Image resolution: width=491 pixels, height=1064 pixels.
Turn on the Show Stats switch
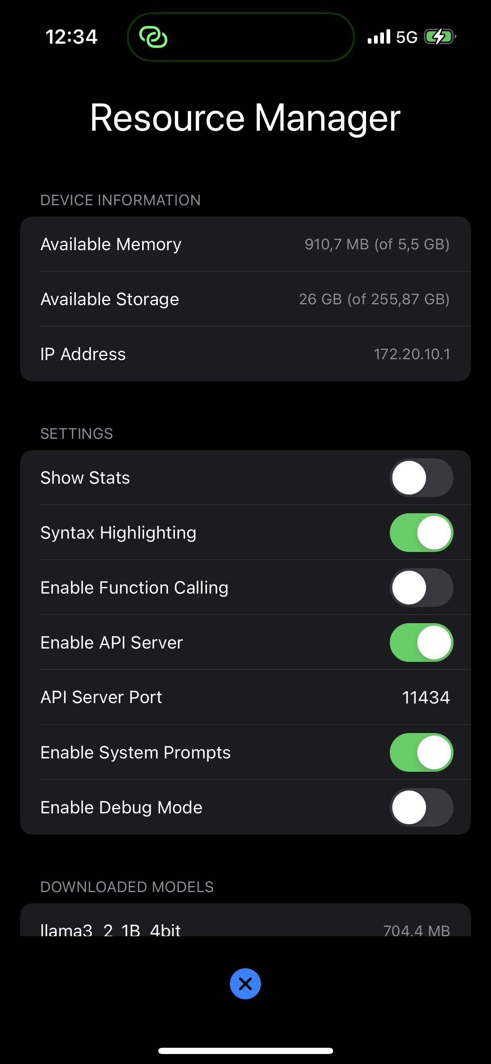(x=421, y=477)
